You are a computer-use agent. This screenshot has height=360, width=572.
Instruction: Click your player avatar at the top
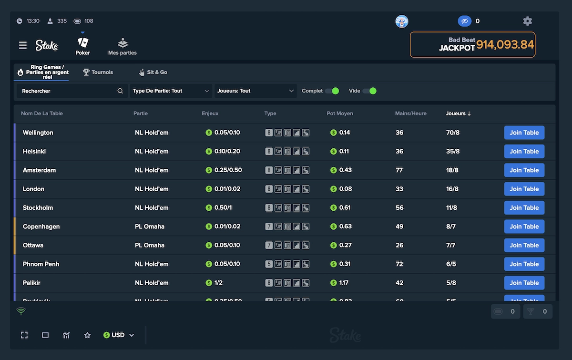(x=402, y=21)
